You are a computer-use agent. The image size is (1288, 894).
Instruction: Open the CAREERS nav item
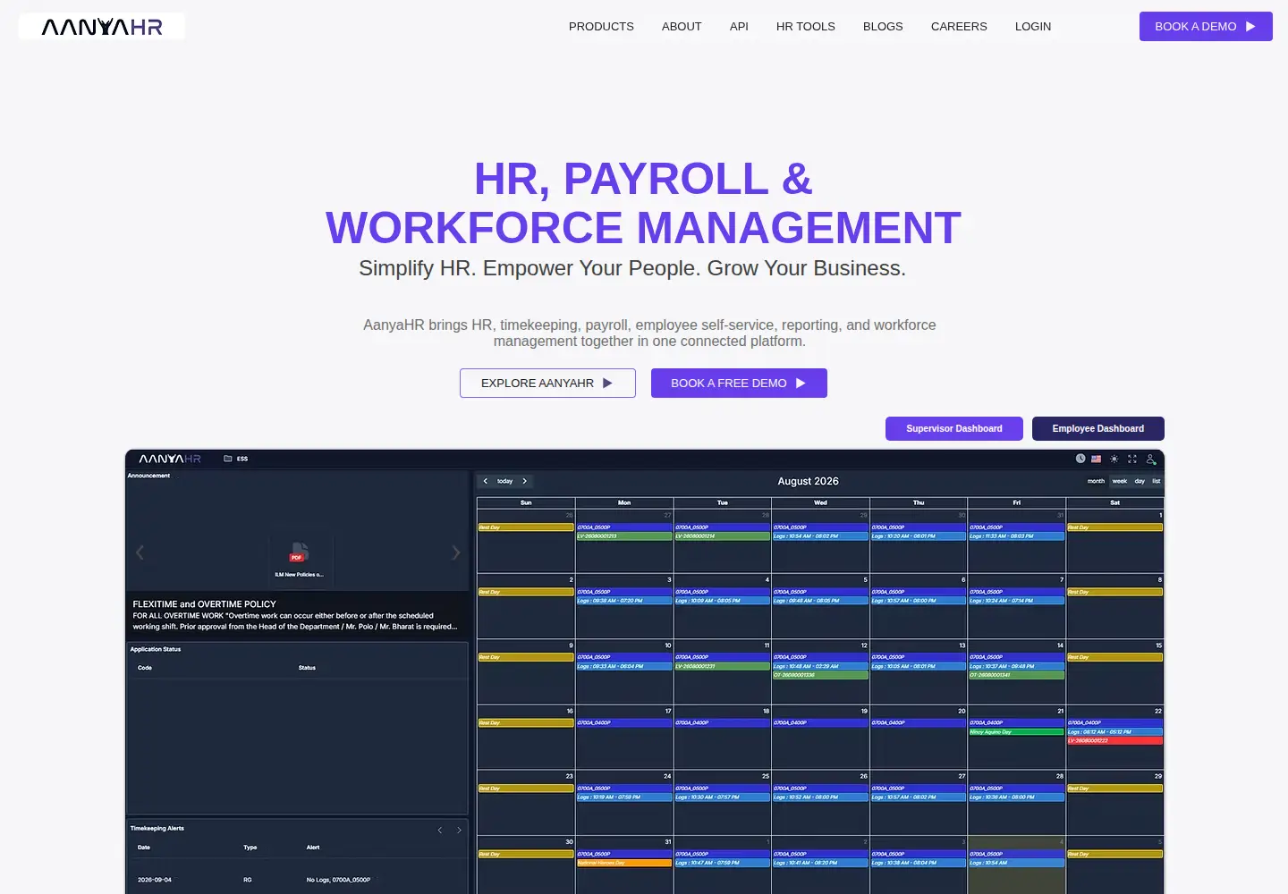click(959, 27)
